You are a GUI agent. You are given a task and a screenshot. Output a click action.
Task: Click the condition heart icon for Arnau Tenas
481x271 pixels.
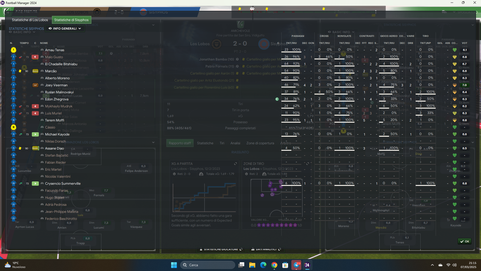coord(454,50)
